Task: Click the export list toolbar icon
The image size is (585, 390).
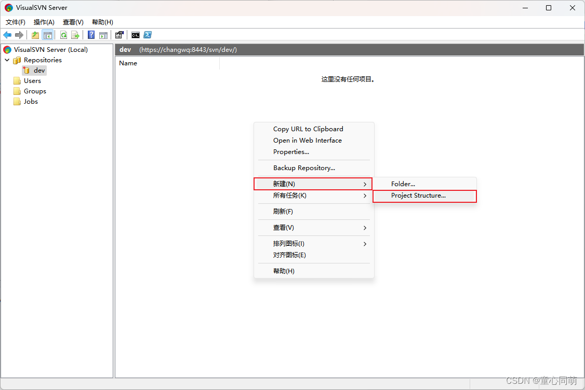Action: 75,35
